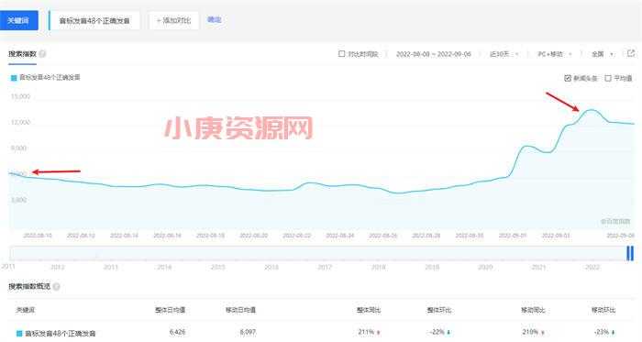Screen dimensions: 642x342
Task: Click the -22% value in the table
Action: coord(437,332)
